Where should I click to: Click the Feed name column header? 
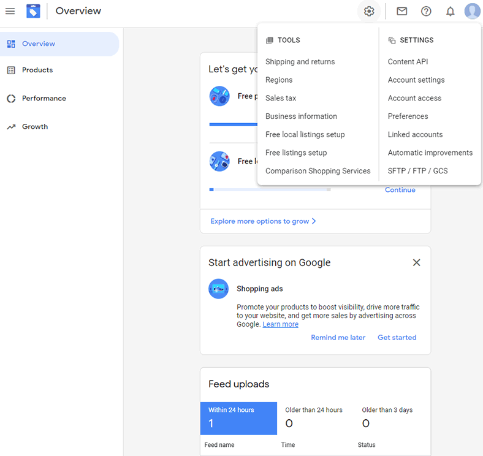(219, 445)
